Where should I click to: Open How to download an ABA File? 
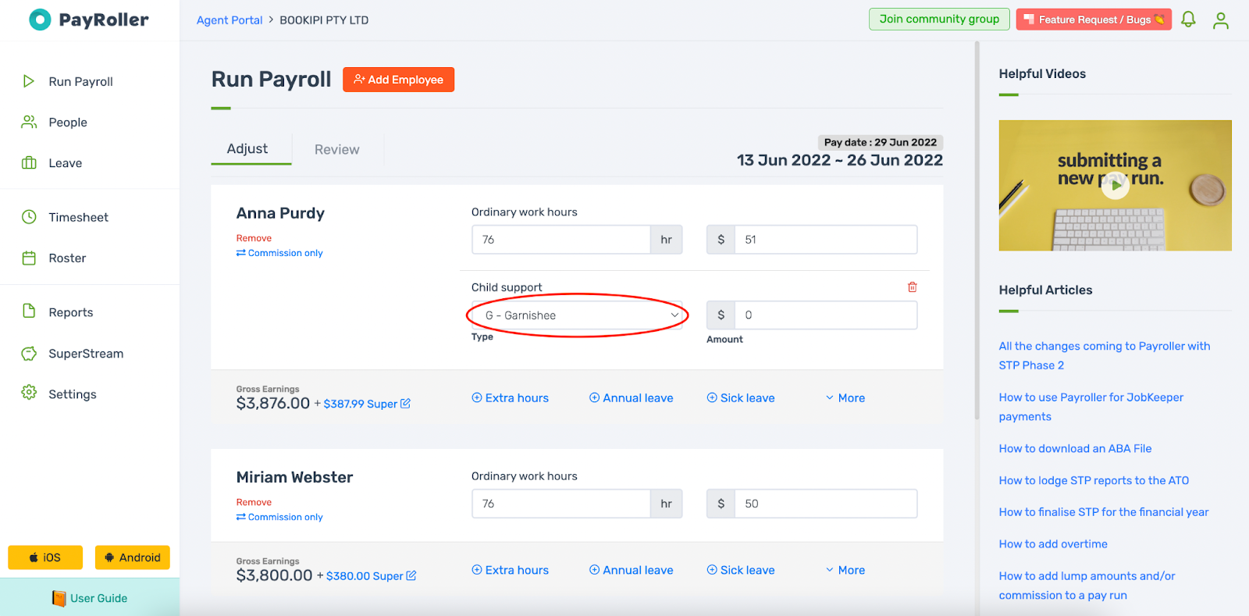point(1075,449)
